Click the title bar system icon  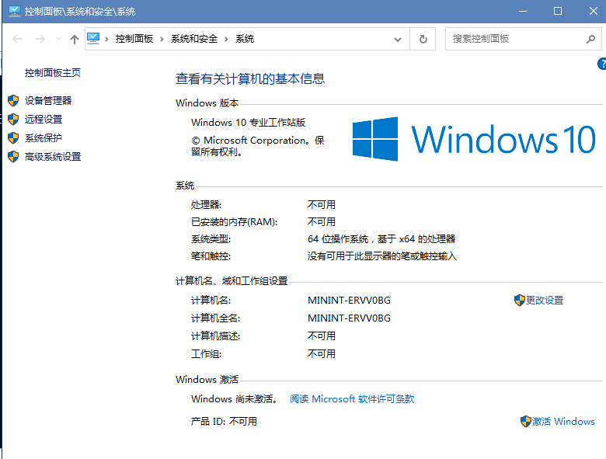[14, 11]
